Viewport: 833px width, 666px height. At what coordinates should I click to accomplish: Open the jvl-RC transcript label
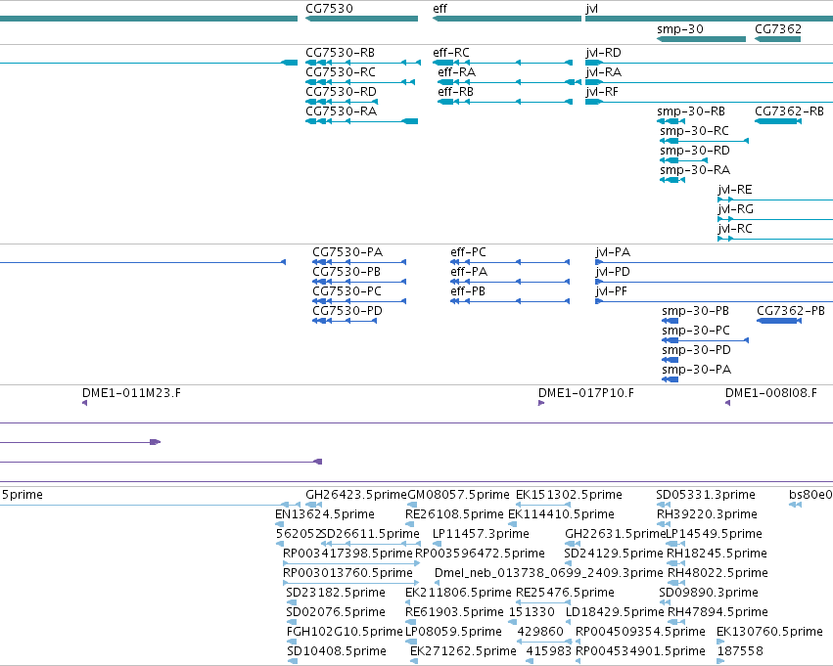[735, 229]
